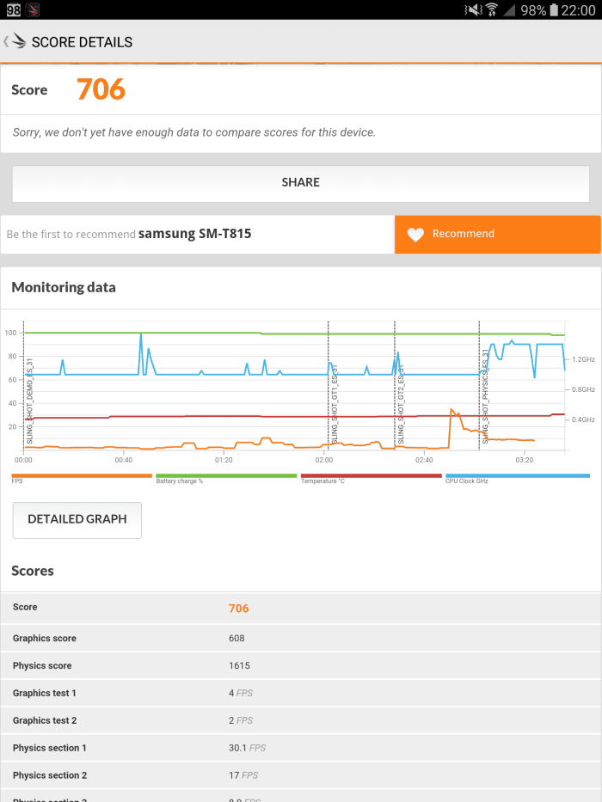602x802 pixels.
Task: Tap the 'Physics section 1' row label
Action: click(50, 749)
